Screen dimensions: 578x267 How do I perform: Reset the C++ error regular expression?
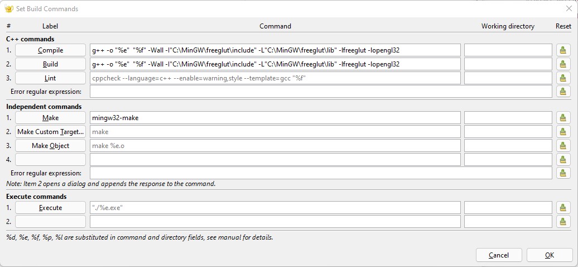point(562,92)
